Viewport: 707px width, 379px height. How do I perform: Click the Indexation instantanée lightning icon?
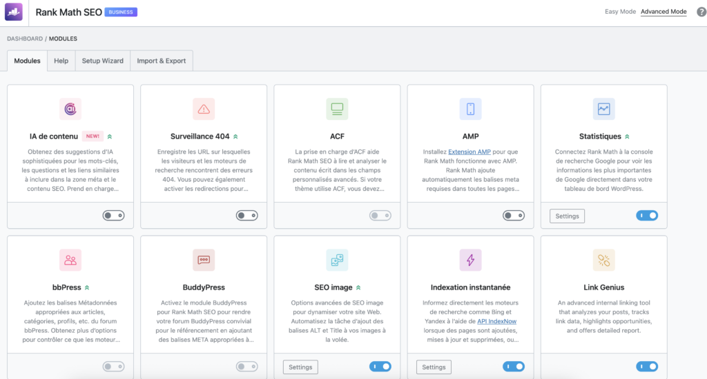pyautogui.click(x=470, y=260)
